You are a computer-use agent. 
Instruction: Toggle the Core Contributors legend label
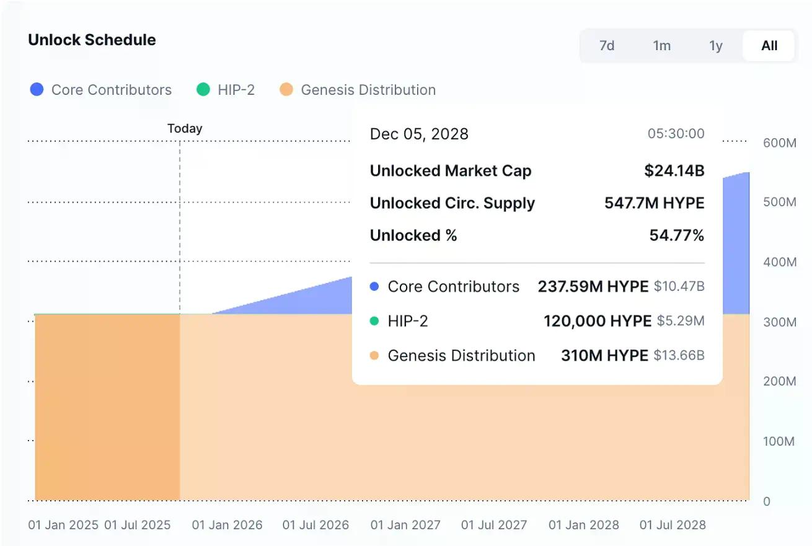click(x=112, y=90)
